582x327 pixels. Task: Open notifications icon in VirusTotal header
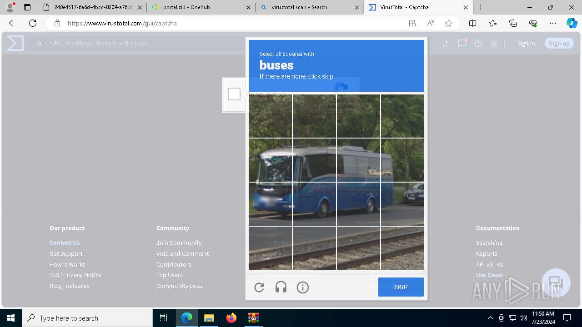click(x=462, y=43)
